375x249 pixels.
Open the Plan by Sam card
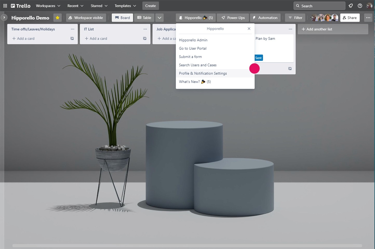coord(274,48)
